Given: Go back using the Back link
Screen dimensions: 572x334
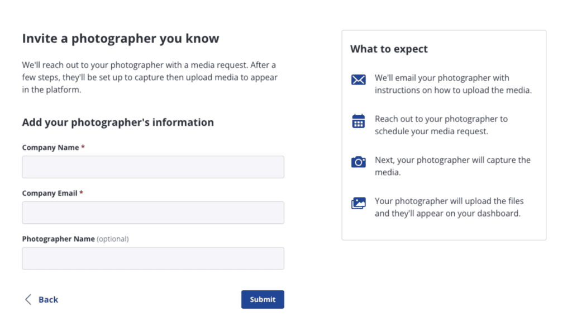Looking at the screenshot, I should coord(48,299).
